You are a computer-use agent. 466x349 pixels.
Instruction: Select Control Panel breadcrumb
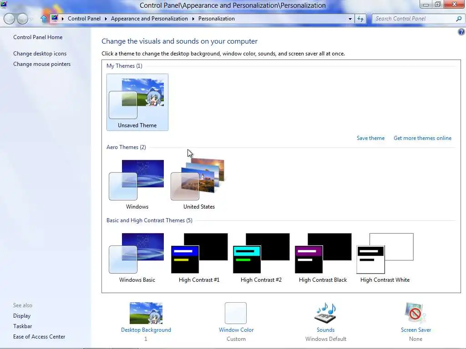click(x=84, y=18)
